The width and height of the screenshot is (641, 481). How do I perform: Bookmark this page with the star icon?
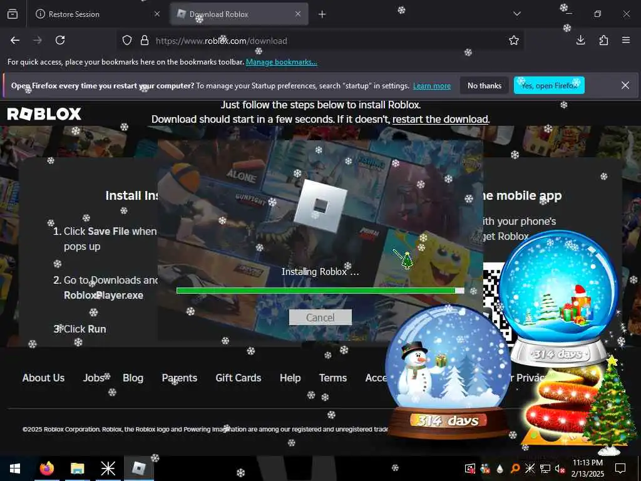click(514, 40)
